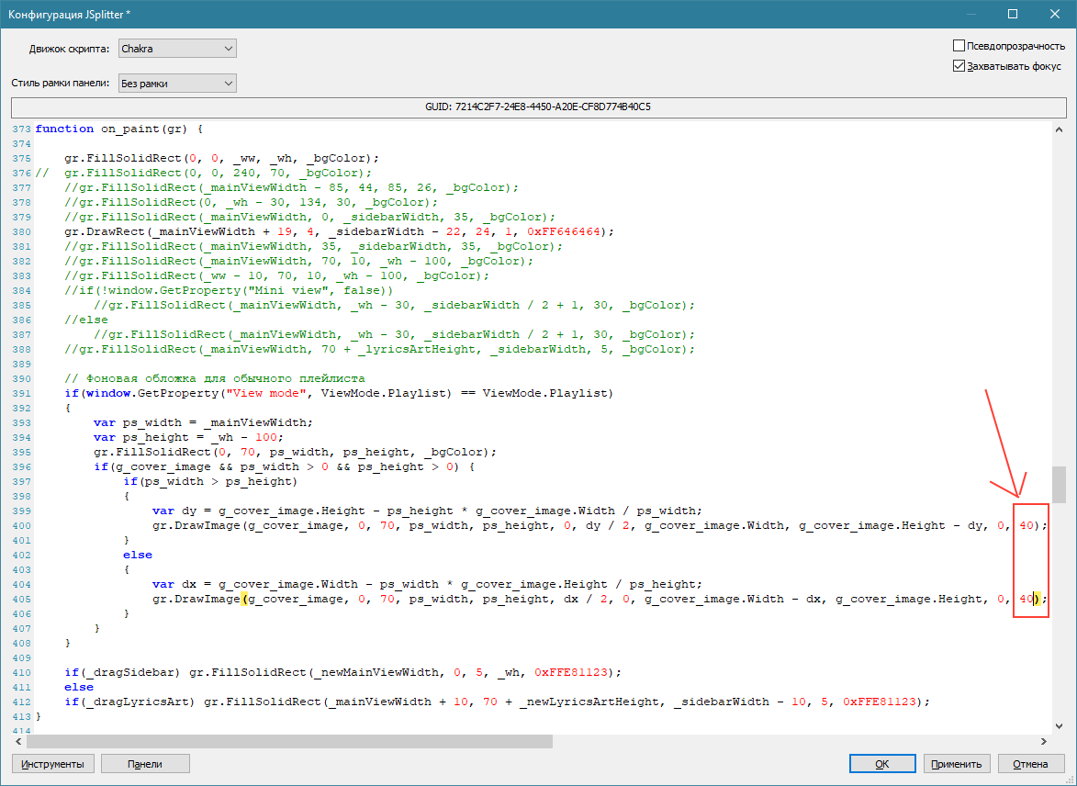1077x786 pixels.
Task: Uncheck the Захватывать фокус checkbox
Action: tap(959, 66)
